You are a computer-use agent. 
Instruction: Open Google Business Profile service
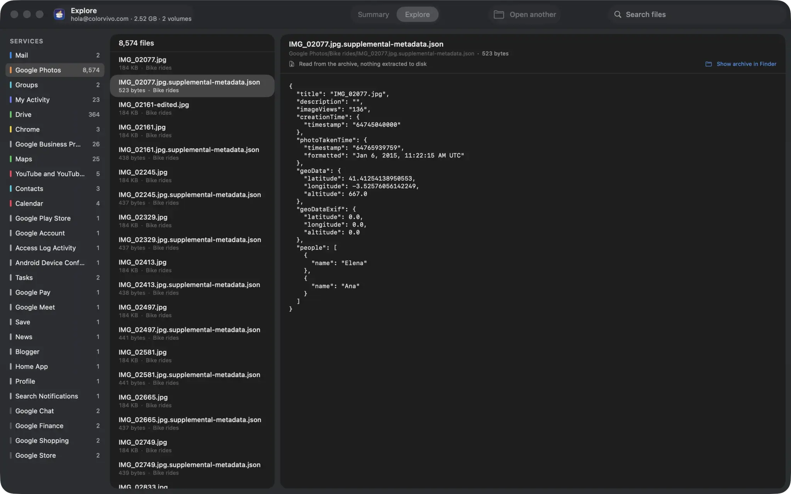[x=55, y=144]
